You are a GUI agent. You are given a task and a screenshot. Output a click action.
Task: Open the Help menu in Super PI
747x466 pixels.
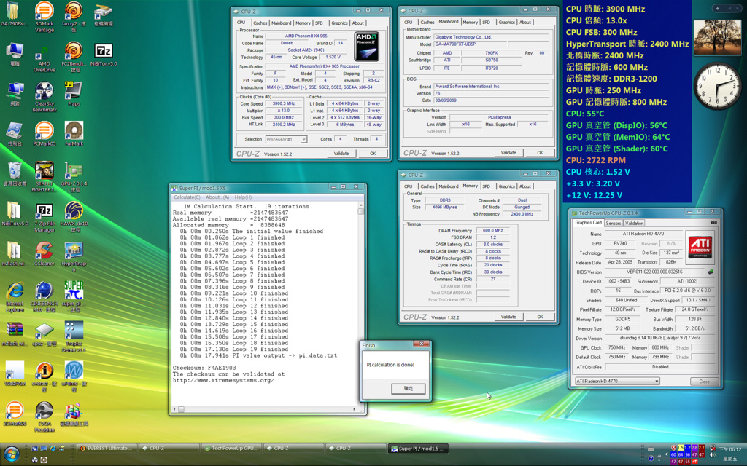pyautogui.click(x=243, y=197)
